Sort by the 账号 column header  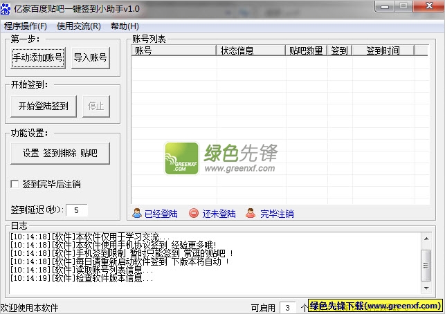pos(174,50)
